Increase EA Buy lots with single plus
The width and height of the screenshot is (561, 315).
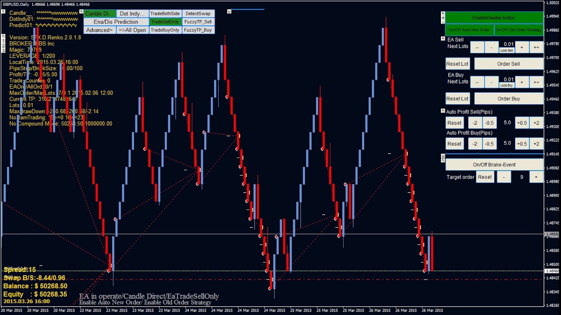click(x=522, y=82)
